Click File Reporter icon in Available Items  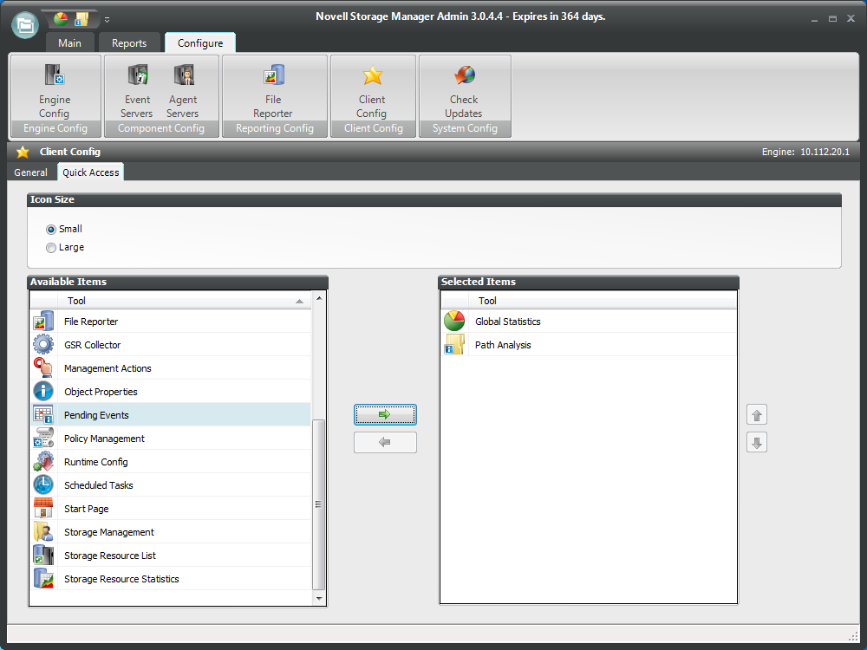[x=43, y=322]
